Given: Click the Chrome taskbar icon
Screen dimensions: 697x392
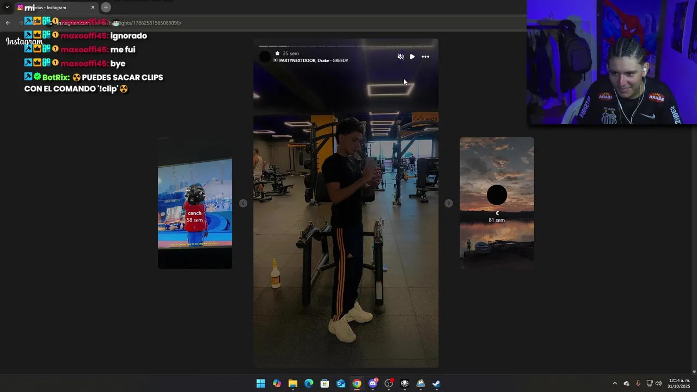Looking at the screenshot, I should point(357,383).
